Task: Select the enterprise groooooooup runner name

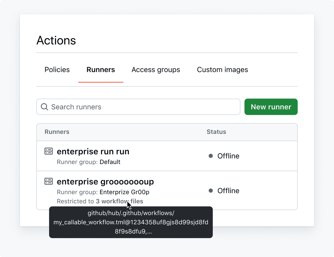Action: pos(105,182)
